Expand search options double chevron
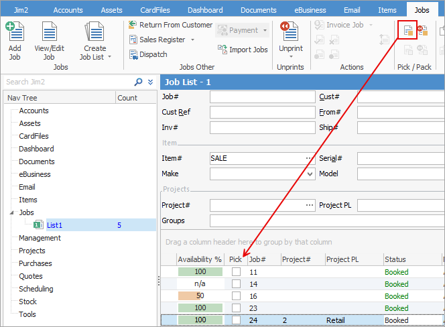 [x=150, y=82]
